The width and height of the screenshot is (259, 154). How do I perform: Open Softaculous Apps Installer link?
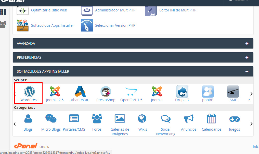(x=53, y=25)
